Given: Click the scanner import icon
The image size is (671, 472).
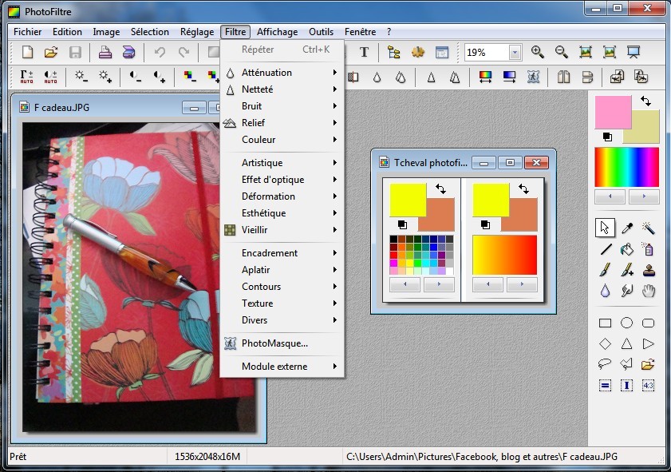Looking at the screenshot, I should coord(128,52).
